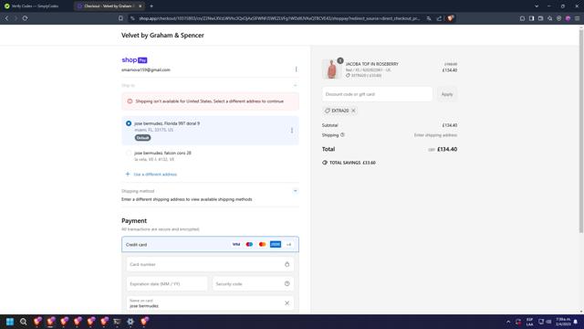Click Velvet by Graham & Spencer store title
This screenshot has width=584, height=329.
tap(162, 36)
